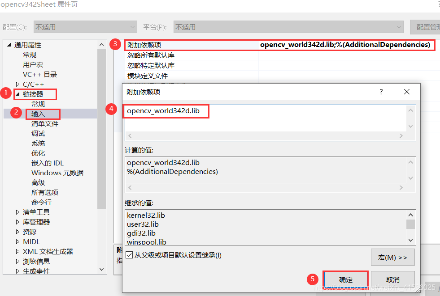Open the 配置(C) dropdown
This screenshot has width=440, height=296.
coord(85,27)
